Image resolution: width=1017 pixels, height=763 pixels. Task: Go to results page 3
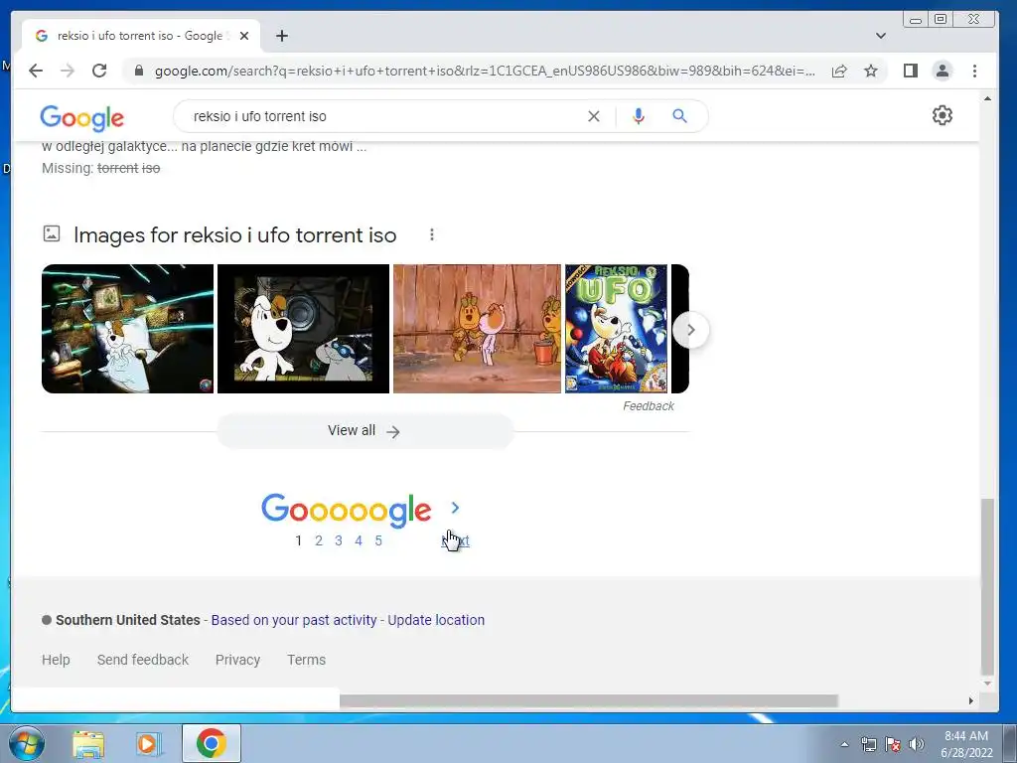pyautogui.click(x=338, y=540)
